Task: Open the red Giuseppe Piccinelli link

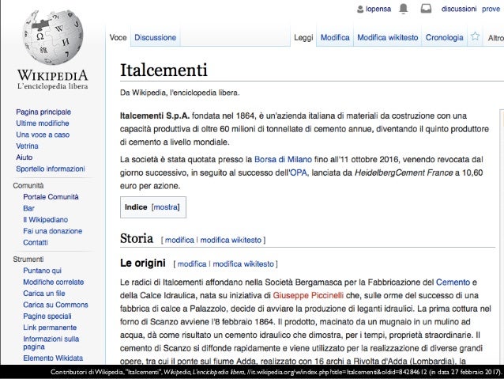Action: (308, 296)
